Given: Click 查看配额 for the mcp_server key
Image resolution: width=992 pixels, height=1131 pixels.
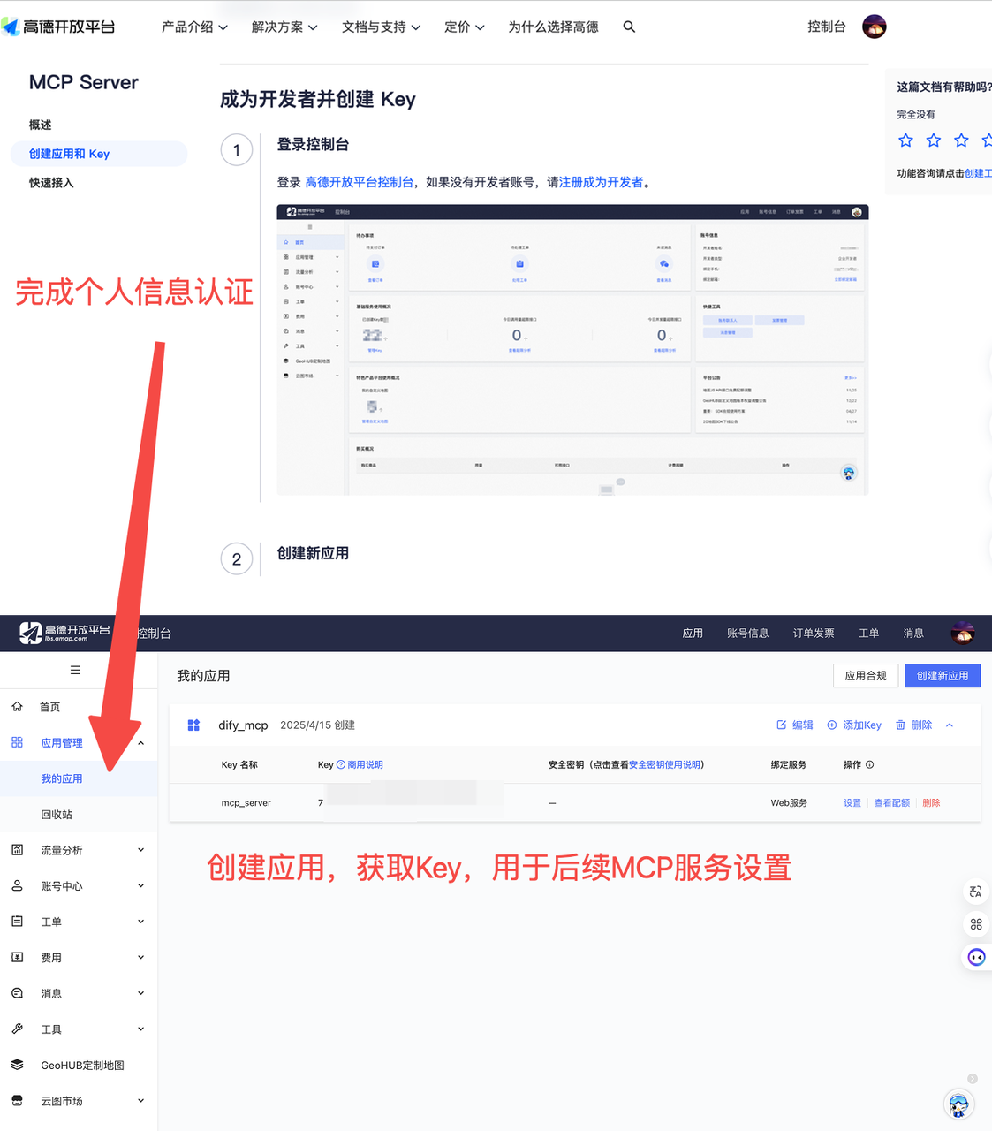Looking at the screenshot, I should [892, 803].
